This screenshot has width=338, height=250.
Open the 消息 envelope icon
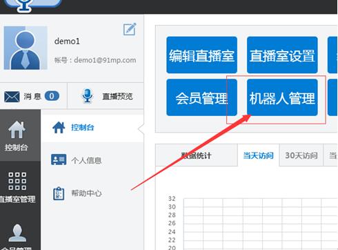(x=12, y=97)
